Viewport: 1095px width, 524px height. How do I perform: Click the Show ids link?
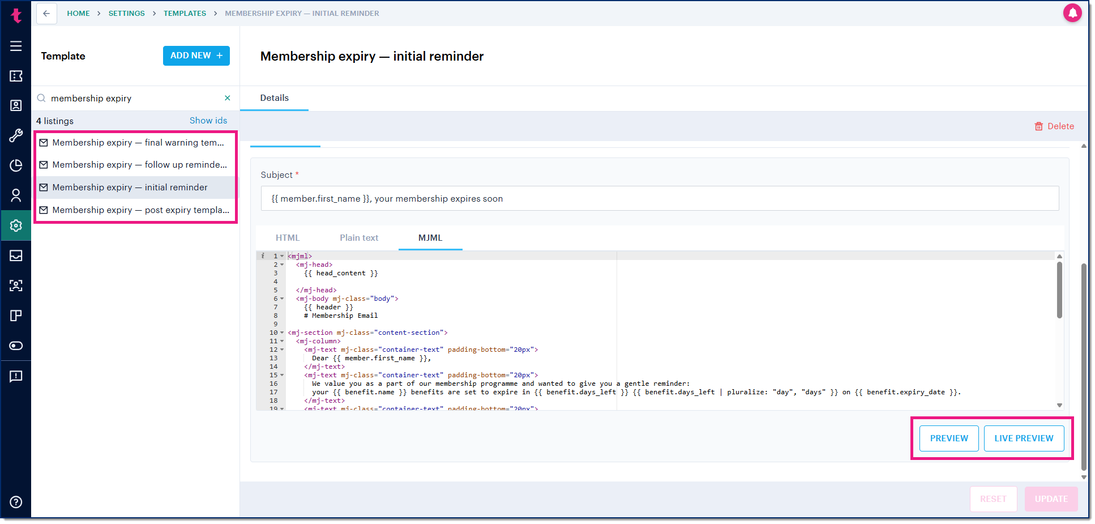208,121
